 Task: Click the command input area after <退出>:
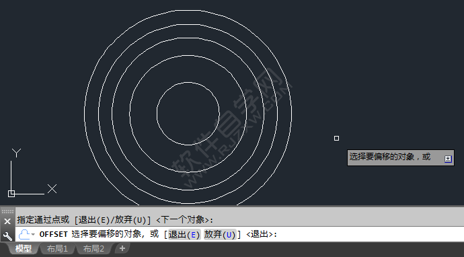pos(370,235)
